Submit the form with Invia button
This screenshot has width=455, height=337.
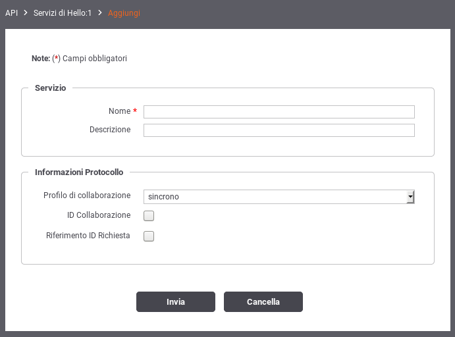point(176,302)
